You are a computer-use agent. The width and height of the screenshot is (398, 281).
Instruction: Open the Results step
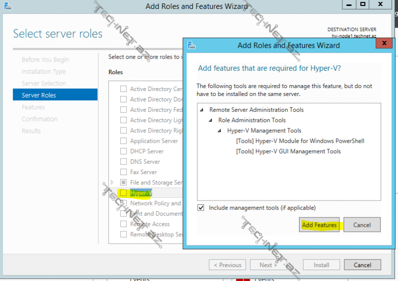coord(31,131)
